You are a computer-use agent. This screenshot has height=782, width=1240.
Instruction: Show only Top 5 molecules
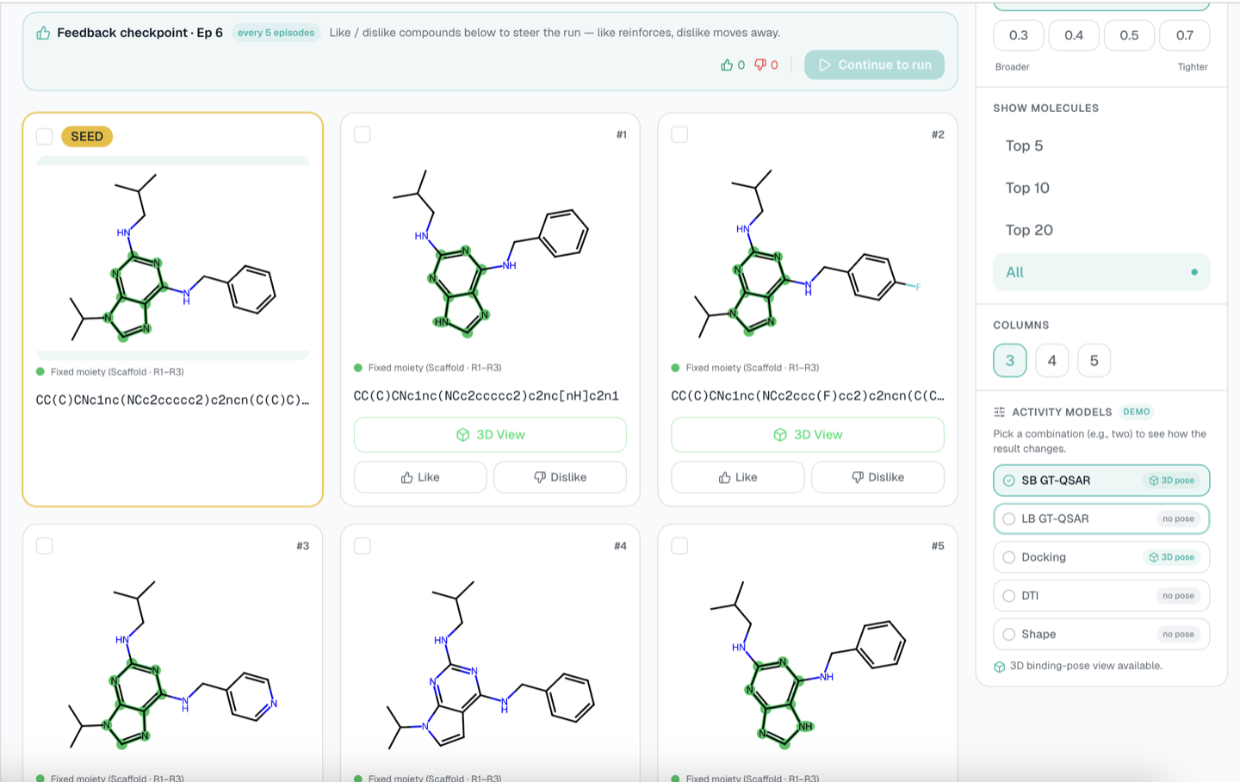tap(1101, 146)
